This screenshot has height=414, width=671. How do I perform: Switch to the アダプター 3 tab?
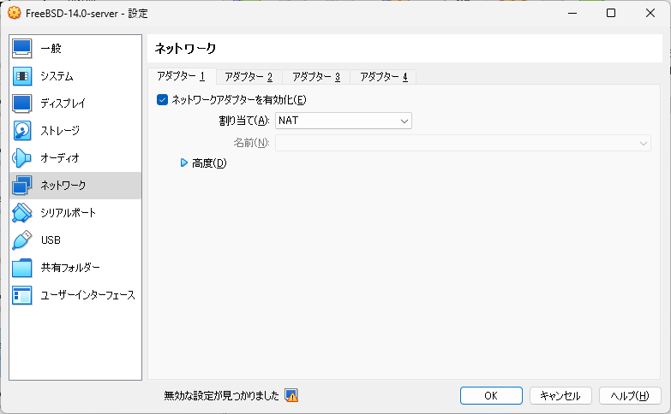(316, 77)
